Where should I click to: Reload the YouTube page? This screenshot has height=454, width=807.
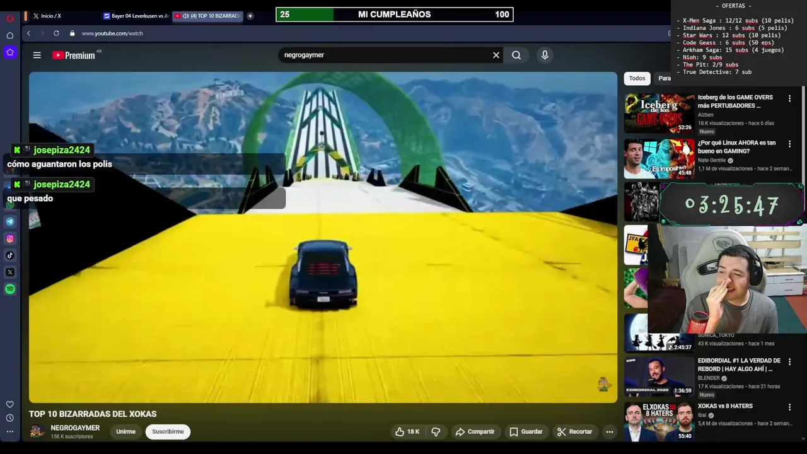tap(56, 33)
